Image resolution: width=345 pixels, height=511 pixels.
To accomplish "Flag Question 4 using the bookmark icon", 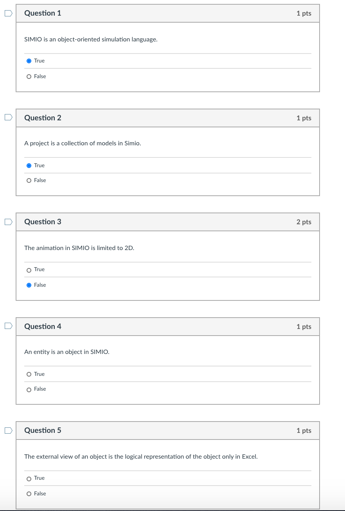I will [8, 325].
